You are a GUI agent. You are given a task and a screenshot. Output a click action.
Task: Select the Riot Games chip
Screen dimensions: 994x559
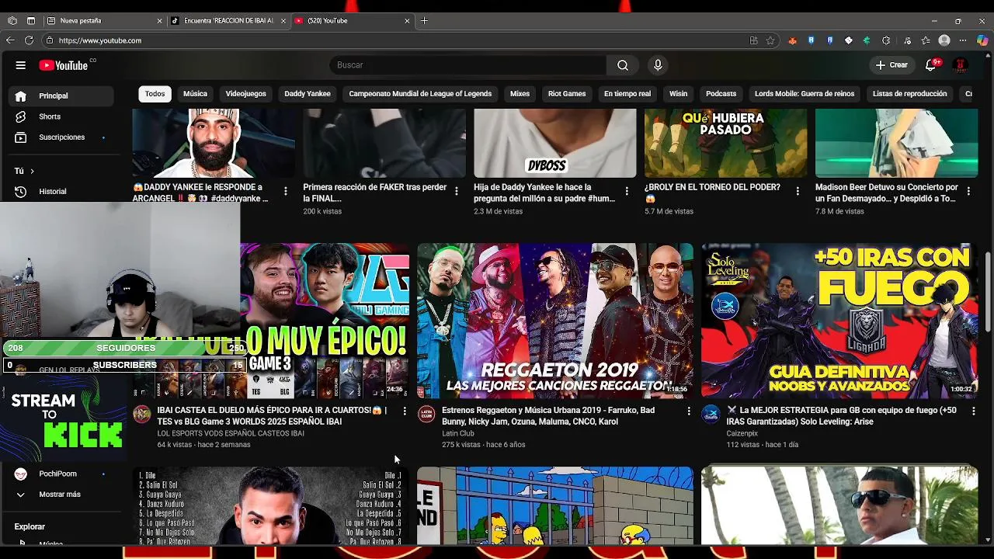click(x=567, y=94)
